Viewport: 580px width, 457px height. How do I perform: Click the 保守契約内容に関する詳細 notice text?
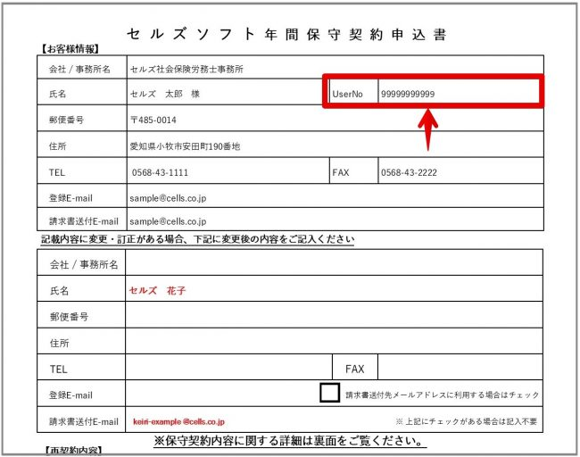tap(289, 442)
